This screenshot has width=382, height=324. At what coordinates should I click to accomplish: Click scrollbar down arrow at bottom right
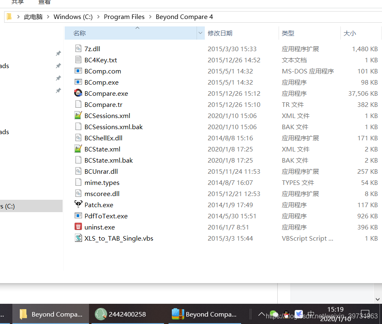377,299
